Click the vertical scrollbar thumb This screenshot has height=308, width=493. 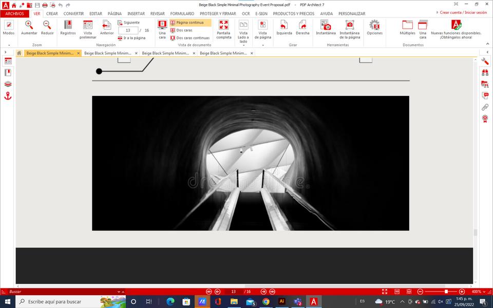(476, 233)
